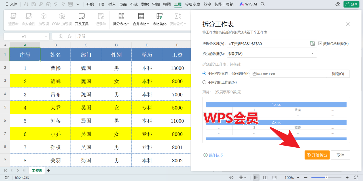Expand the 合并表格 dropdown
This screenshot has width=363, height=181.
point(148,24)
